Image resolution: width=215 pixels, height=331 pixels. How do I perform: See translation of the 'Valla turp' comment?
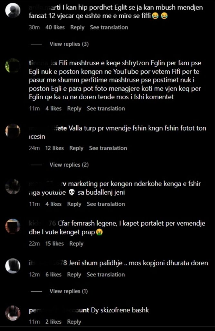tap(108, 148)
